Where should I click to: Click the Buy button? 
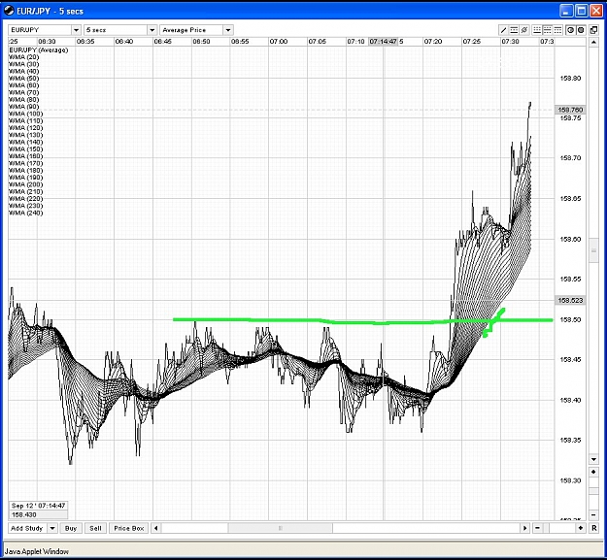pyautogui.click(x=71, y=528)
